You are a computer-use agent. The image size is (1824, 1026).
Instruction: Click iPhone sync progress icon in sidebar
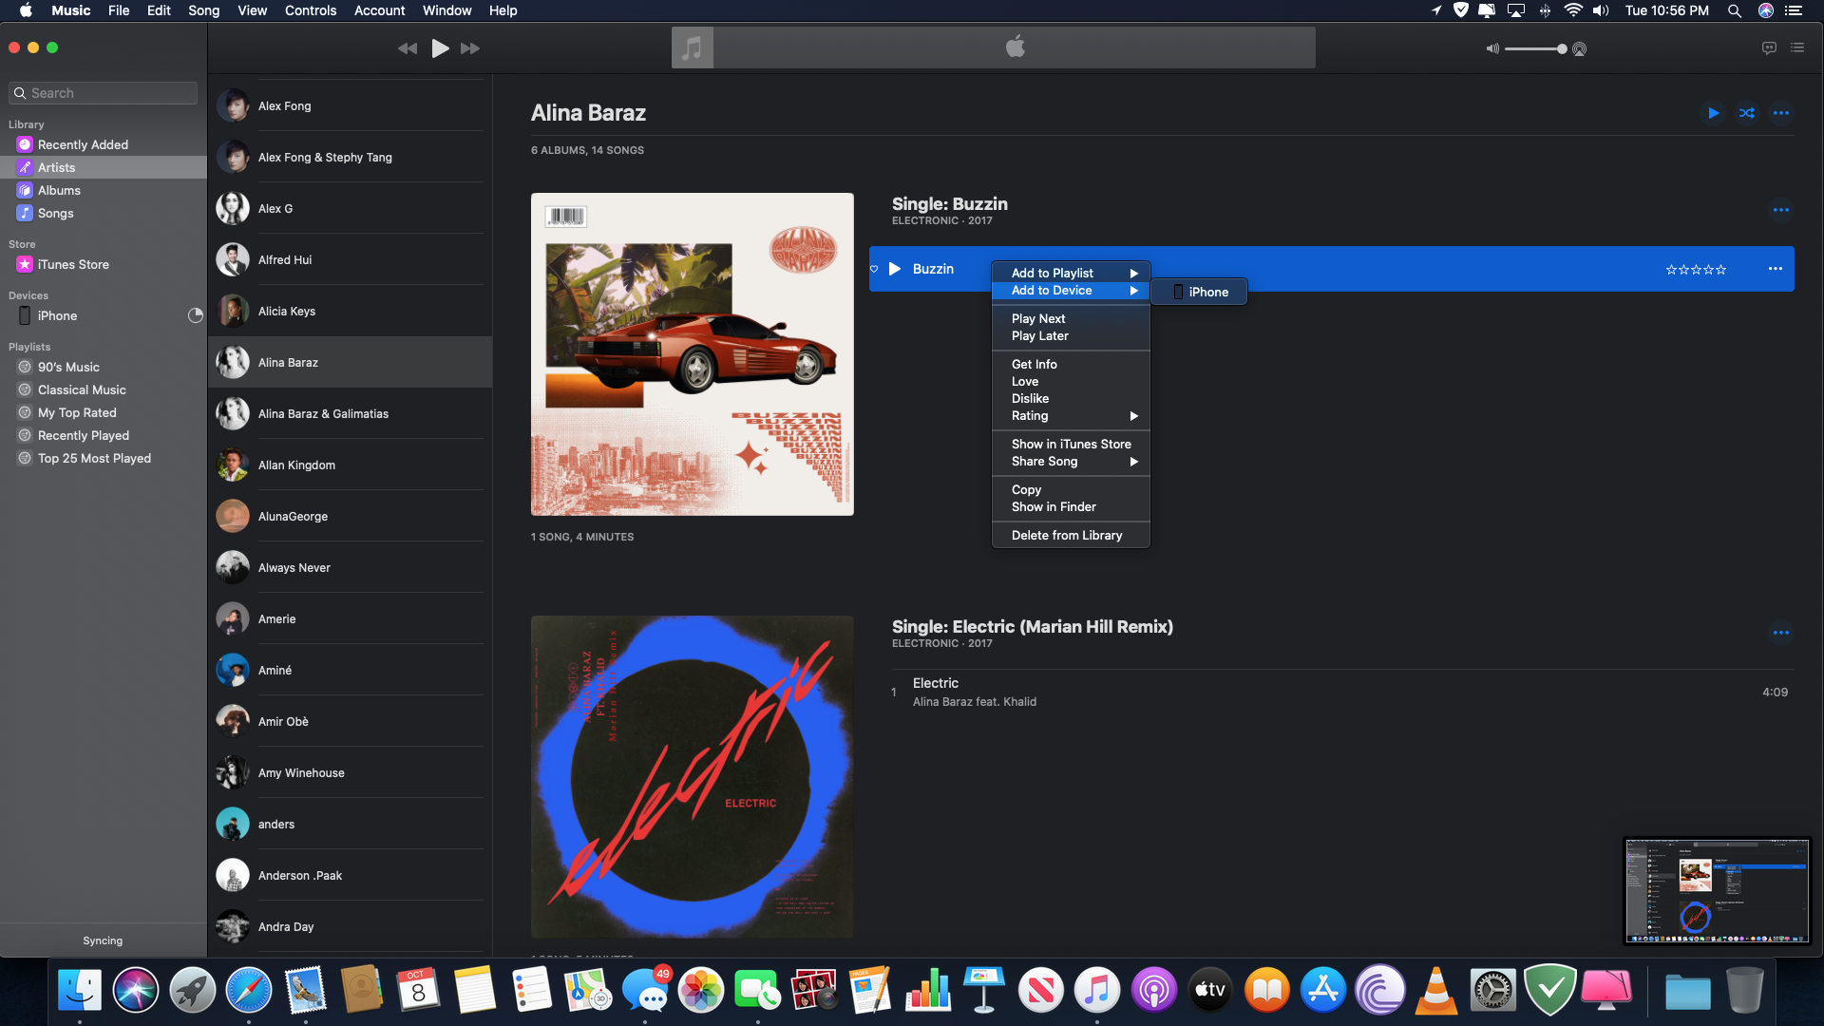(x=195, y=315)
